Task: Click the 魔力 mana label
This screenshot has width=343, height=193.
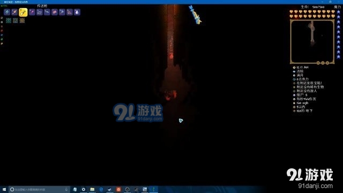Action: (338, 7)
